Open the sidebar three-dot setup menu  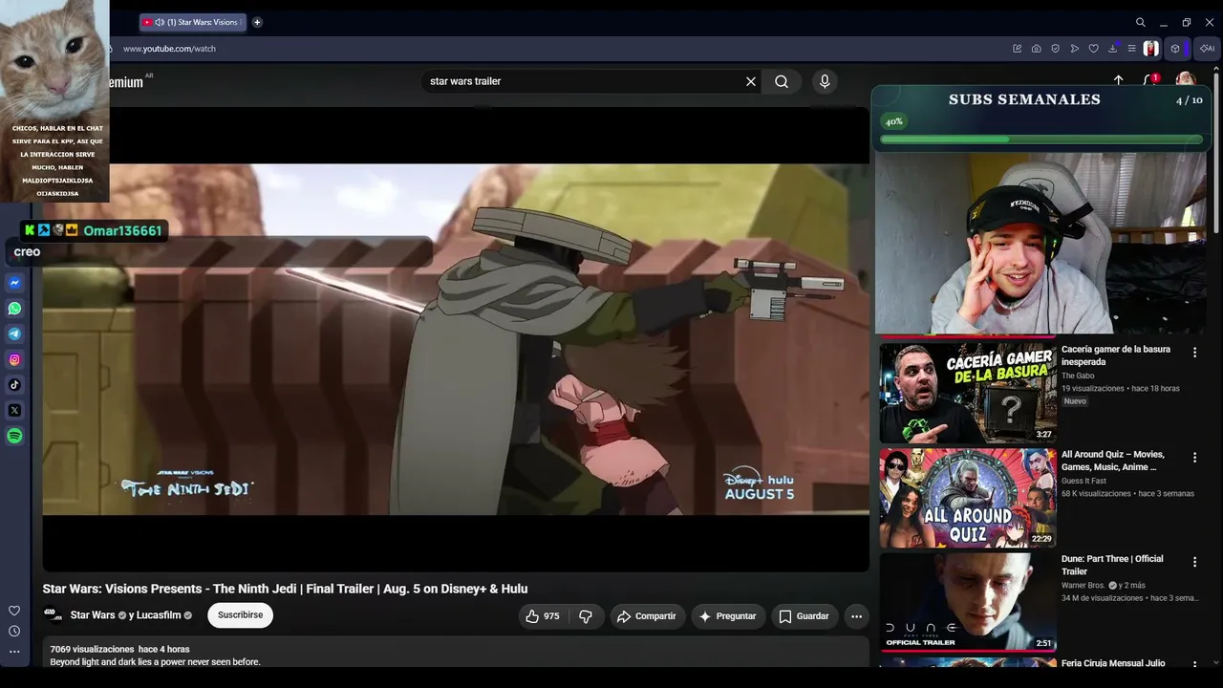14,652
